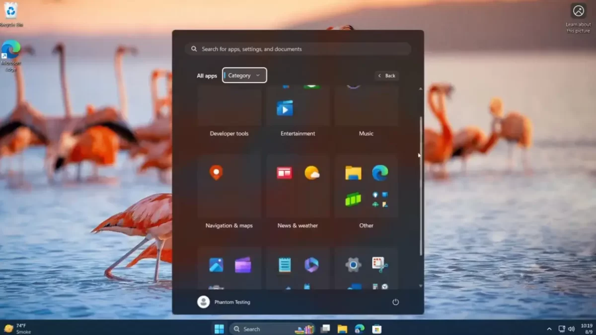Image resolution: width=596 pixels, height=335 pixels.
Task: Click the Back button in the Start menu
Action: pyautogui.click(x=386, y=75)
